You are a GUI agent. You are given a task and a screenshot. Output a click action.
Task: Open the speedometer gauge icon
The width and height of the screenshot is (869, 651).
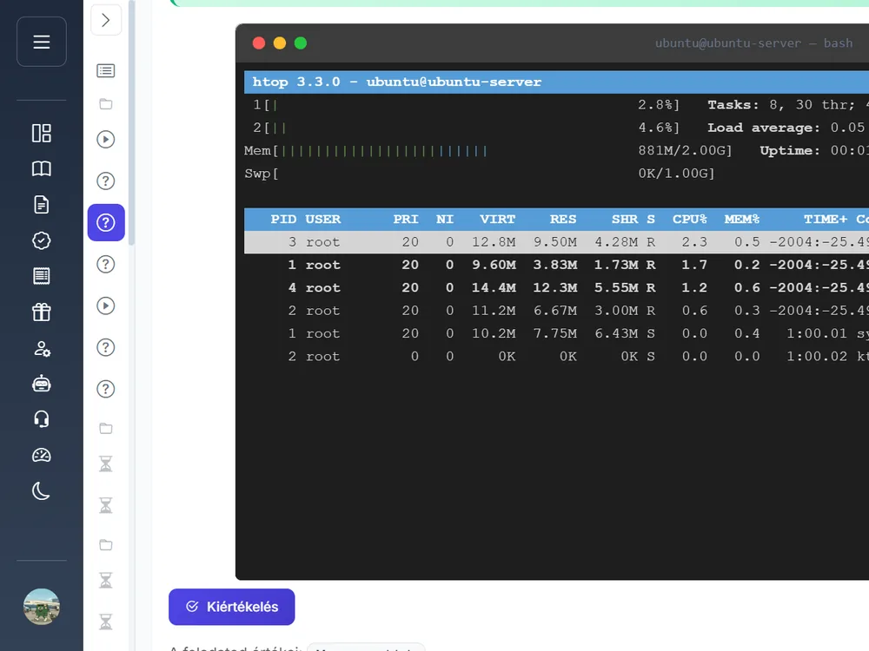(42, 455)
